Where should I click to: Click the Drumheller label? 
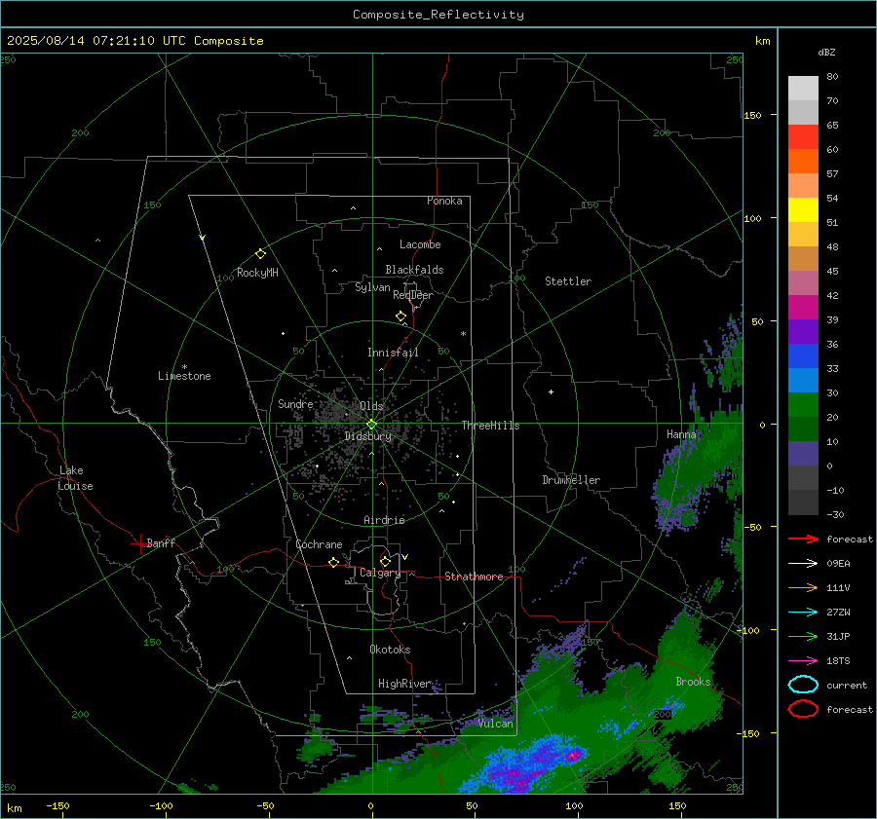571,480
